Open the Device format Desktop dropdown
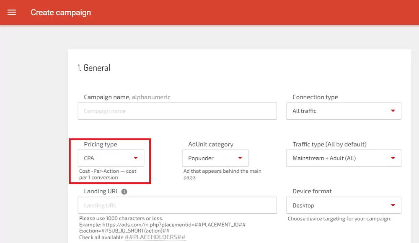419x243 pixels. [344, 205]
